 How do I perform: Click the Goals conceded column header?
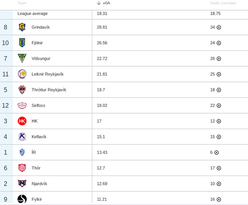coord(223,3)
